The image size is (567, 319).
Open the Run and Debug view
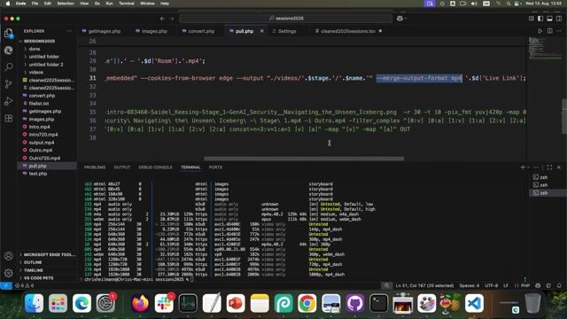tap(9, 101)
